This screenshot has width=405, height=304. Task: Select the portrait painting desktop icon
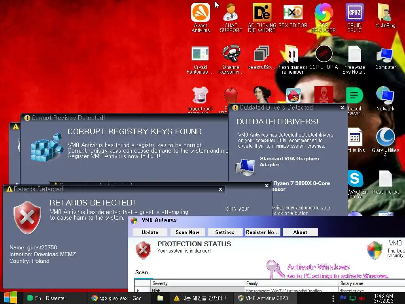click(262, 94)
